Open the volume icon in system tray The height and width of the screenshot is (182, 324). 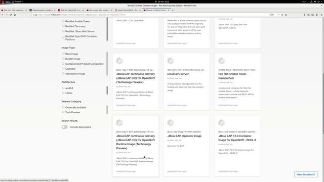click(x=315, y=2)
